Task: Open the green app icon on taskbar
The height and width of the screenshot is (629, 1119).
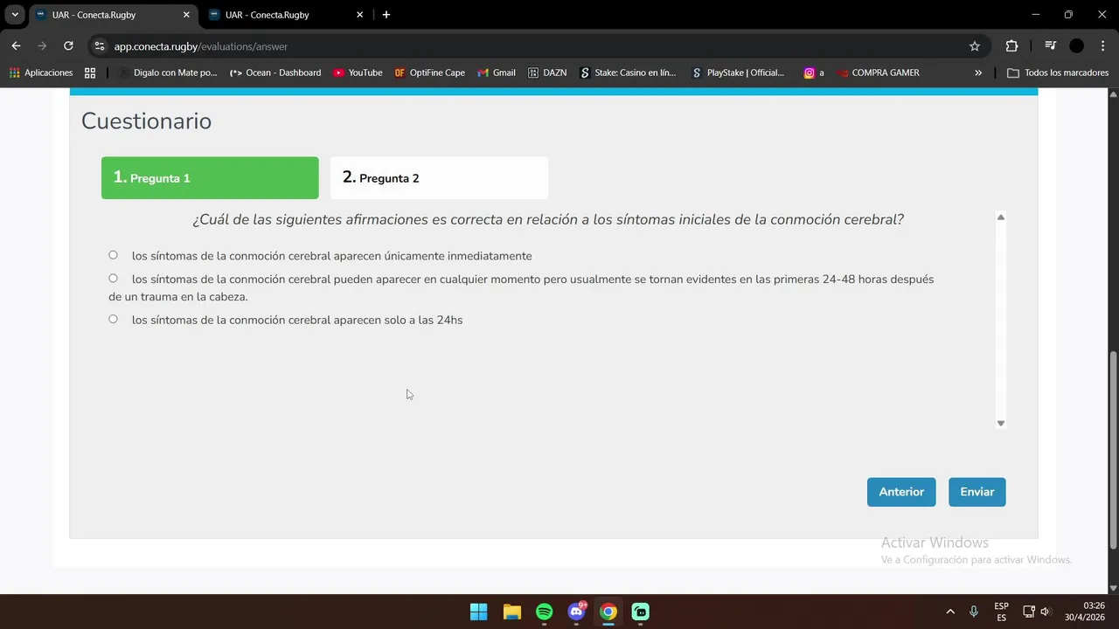Action: tap(641, 612)
